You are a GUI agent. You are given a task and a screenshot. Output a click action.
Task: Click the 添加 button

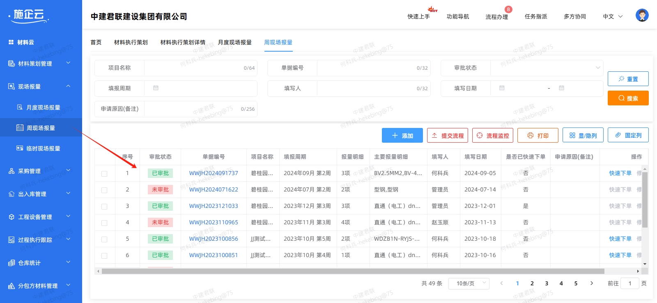pos(402,135)
